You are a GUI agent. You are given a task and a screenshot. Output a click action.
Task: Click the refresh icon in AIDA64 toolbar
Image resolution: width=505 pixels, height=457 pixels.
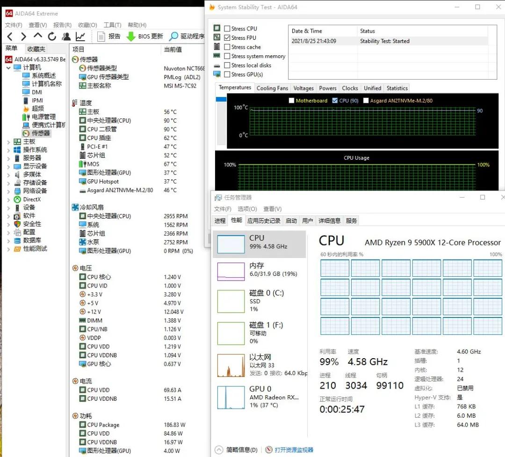(51, 36)
